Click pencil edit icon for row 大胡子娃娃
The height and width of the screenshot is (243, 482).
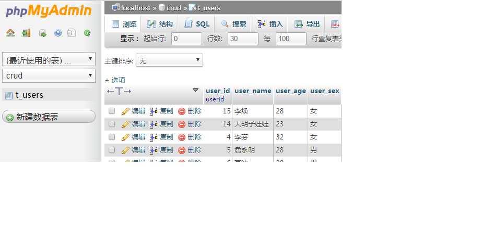coord(125,124)
